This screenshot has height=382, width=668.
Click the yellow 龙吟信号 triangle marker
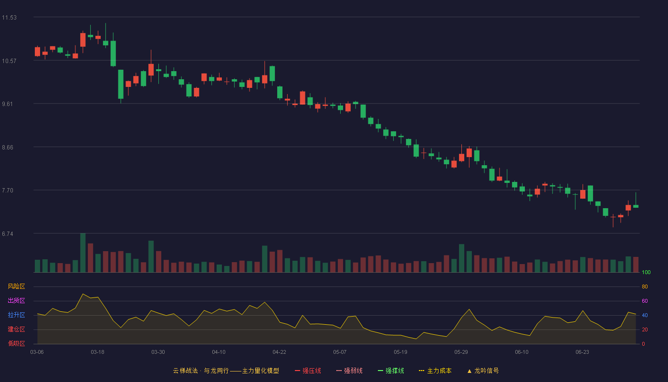470,371
